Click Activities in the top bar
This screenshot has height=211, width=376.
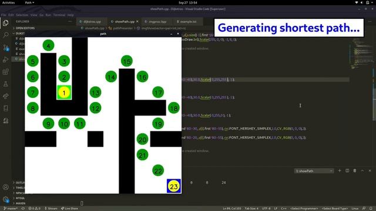coord(8,2)
